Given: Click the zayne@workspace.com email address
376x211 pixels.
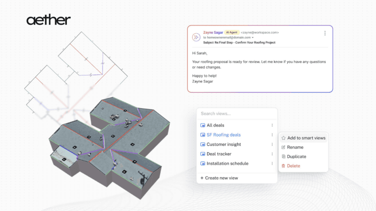Looking at the screenshot, I should coord(260,32).
